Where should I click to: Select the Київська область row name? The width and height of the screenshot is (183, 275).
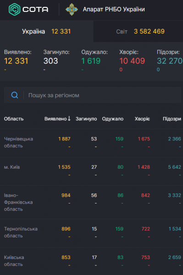14,261
